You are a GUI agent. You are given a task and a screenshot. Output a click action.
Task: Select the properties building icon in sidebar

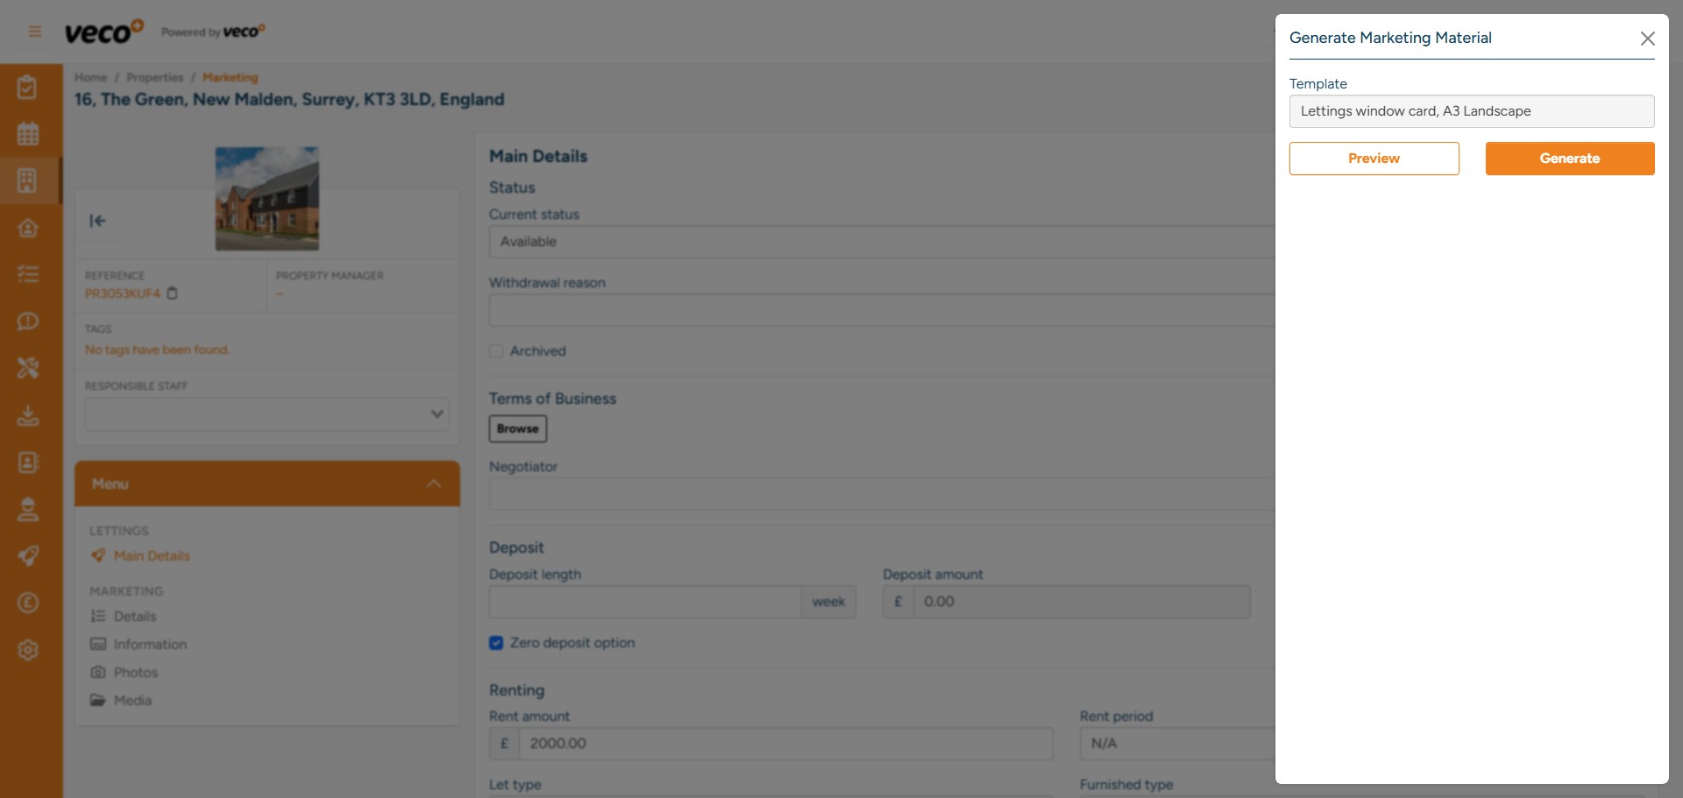point(29,180)
